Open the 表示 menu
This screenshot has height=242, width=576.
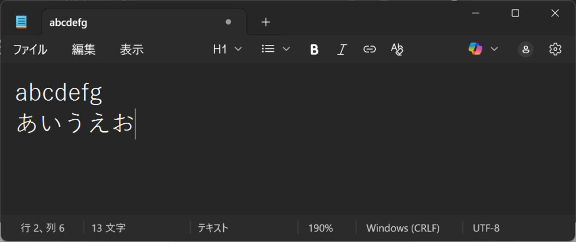pos(132,50)
